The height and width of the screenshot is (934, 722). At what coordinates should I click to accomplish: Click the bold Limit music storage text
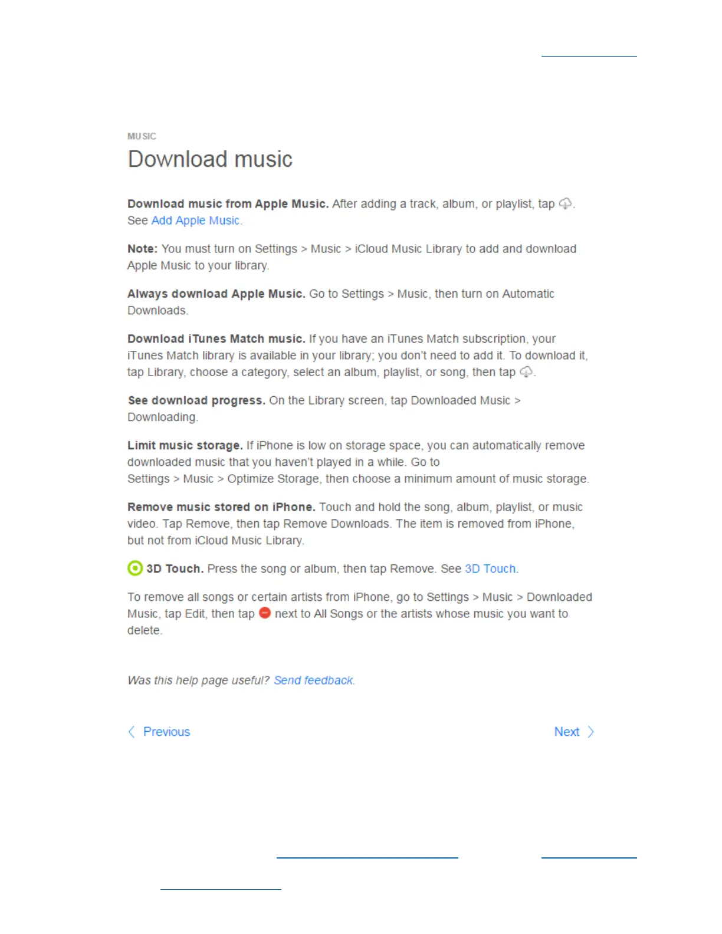[185, 445]
